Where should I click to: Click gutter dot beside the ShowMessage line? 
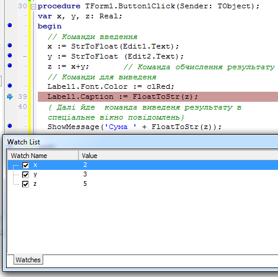click(9, 125)
